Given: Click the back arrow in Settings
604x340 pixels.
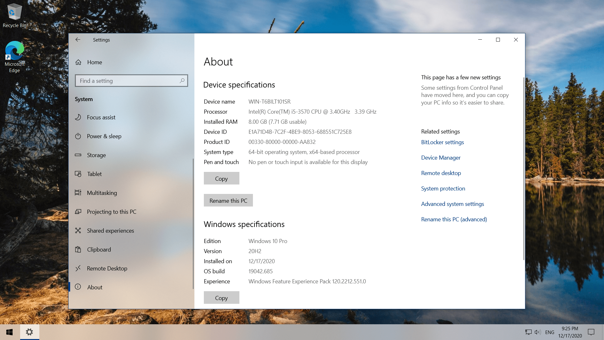Looking at the screenshot, I should [x=78, y=40].
